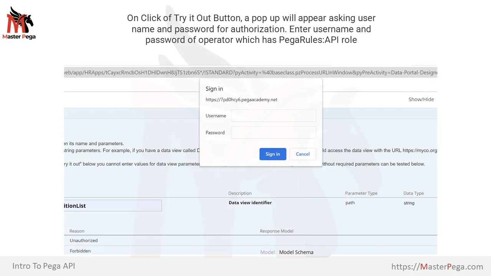Click the dataViewID parameter input ending in itionList

(112, 205)
